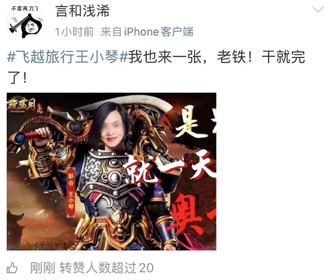The image size is (335, 280).
Task: Click the game logo in the image corner
Action: tap(23, 106)
